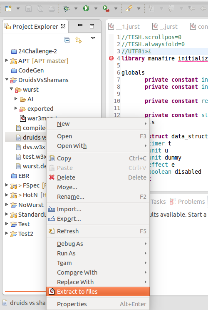This screenshot has width=208, height=310.
Task: Toggle Link with Editor arrows icon
Action: click(78, 40)
